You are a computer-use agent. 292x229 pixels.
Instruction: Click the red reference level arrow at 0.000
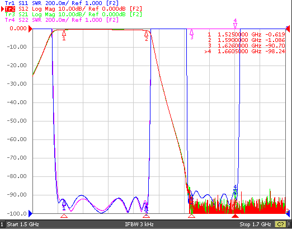(x=30, y=29)
